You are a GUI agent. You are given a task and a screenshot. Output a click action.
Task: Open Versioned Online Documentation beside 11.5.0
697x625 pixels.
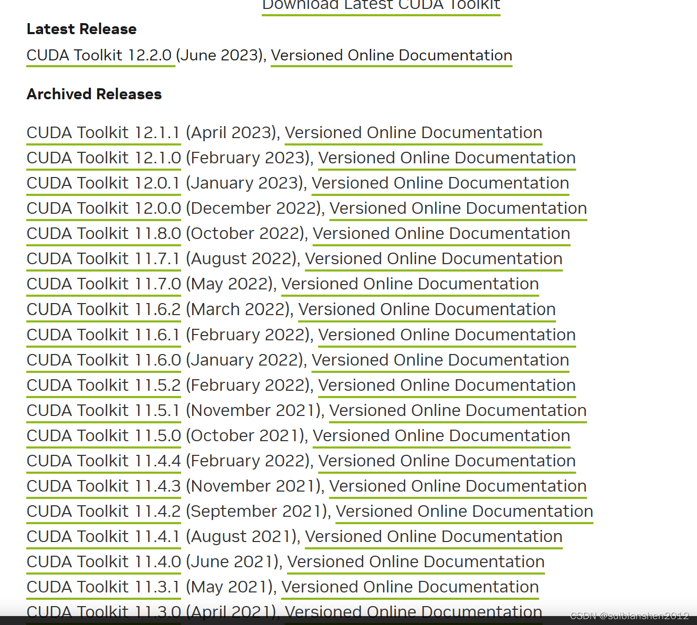(441, 435)
